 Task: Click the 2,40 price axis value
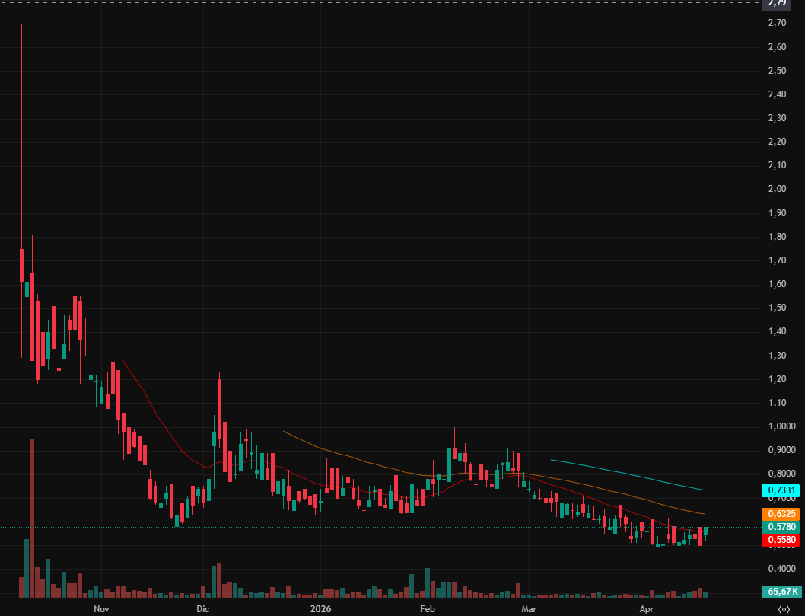point(778,94)
